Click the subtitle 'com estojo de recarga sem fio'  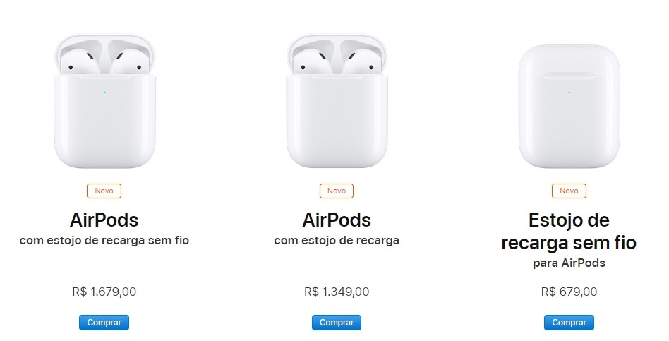click(x=104, y=241)
